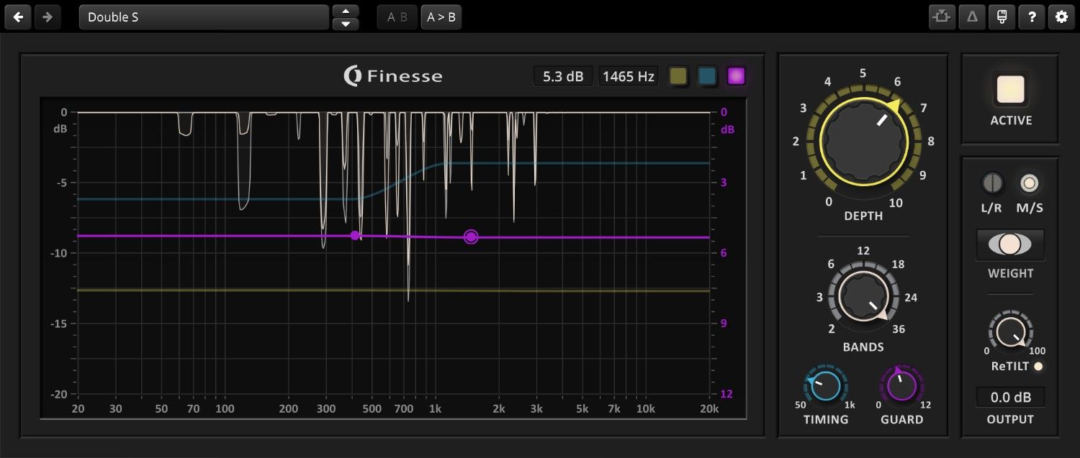Open the Double S preset dropdown

(204, 17)
